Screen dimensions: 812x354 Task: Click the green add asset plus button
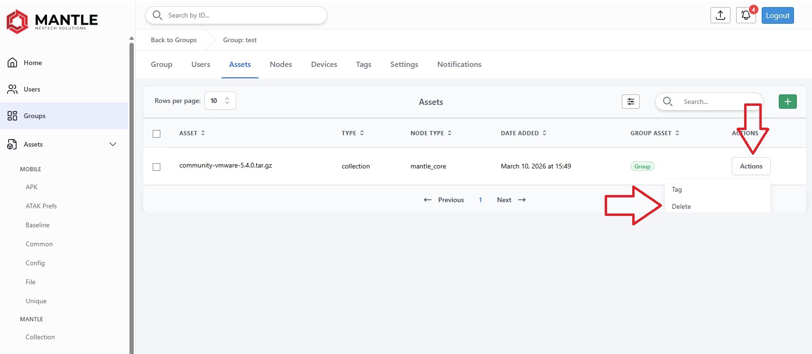[x=788, y=102]
